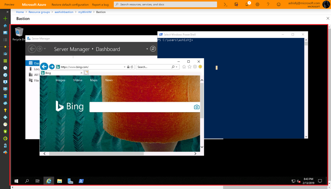Click Internet Explorer back arrow button
331x189 pixels.
(44, 67)
